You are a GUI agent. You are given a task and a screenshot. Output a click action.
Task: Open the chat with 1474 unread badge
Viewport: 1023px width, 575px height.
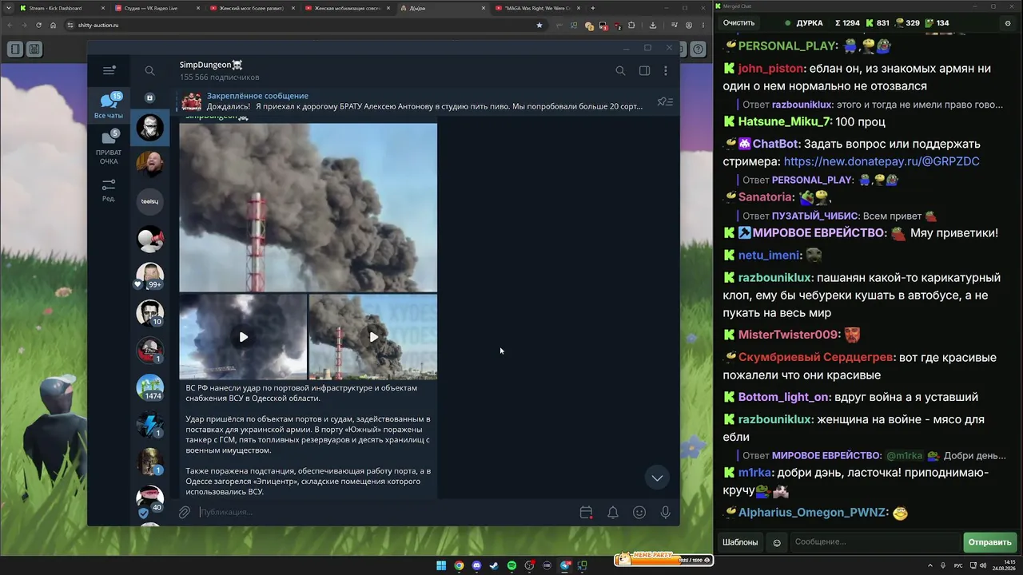point(149,388)
